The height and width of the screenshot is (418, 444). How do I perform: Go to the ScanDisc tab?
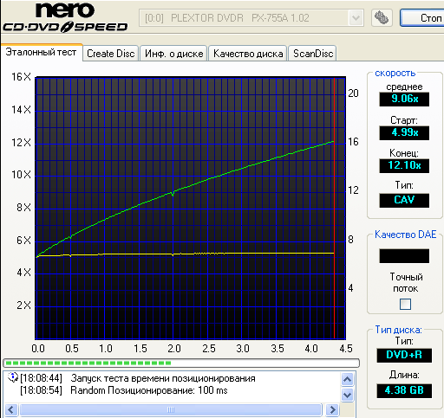point(313,54)
